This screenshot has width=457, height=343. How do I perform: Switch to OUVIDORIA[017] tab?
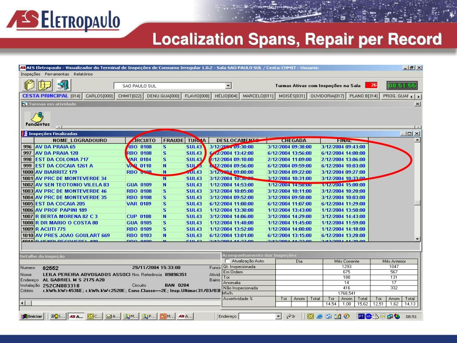[x=327, y=96]
